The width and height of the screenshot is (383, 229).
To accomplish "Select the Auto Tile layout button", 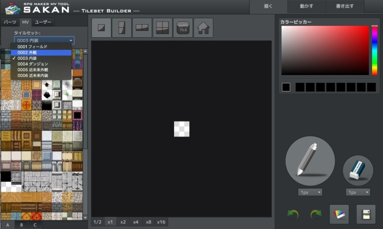I will click(183, 27).
